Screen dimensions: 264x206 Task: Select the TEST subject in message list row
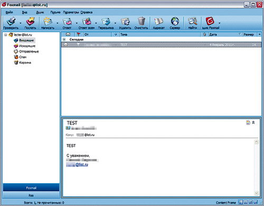[124, 45]
